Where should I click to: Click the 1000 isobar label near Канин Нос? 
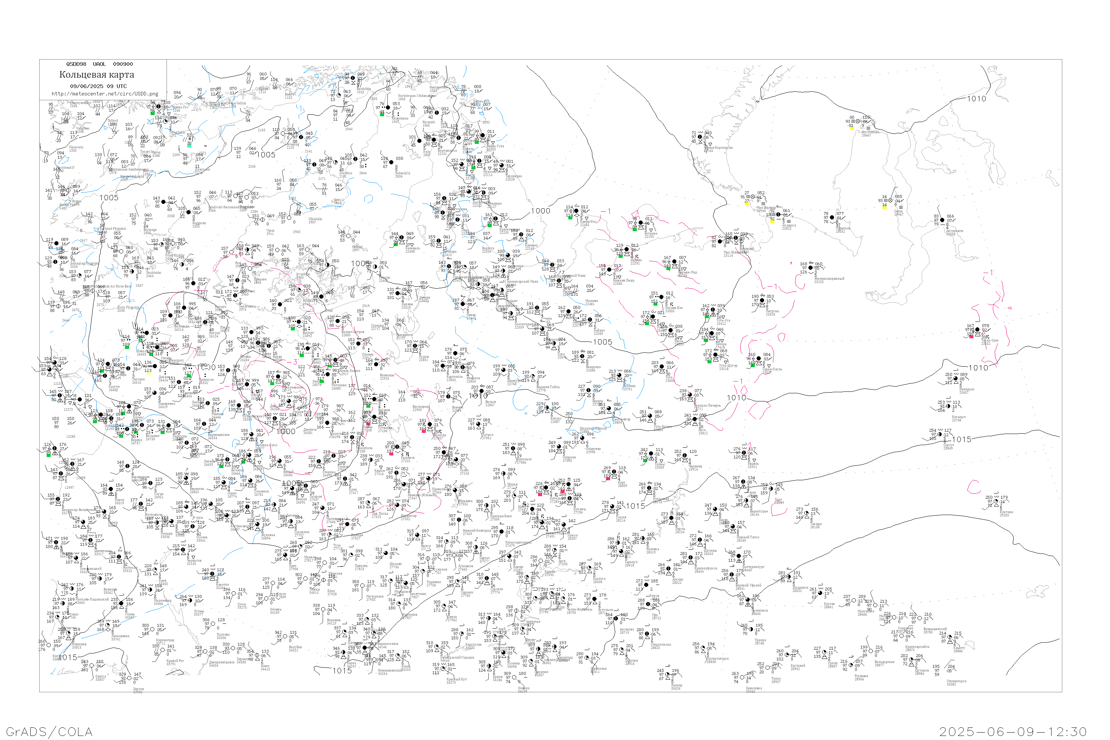pos(540,211)
